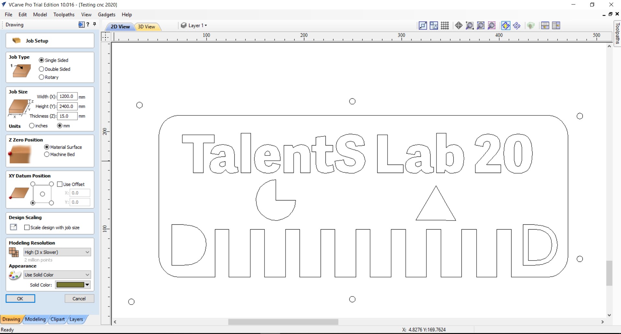Open the Toolpaths menu

(x=64, y=15)
